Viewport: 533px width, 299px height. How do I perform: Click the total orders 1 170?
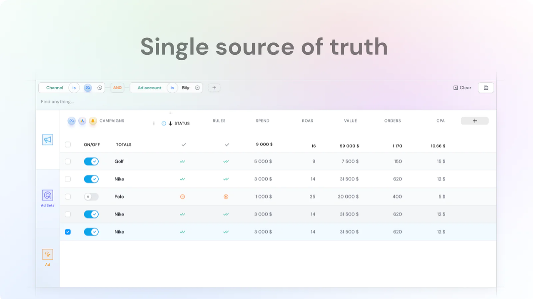(x=397, y=146)
